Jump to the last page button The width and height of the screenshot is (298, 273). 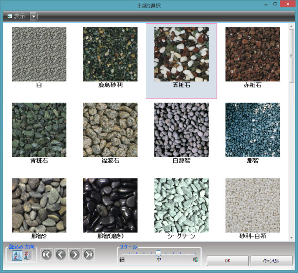(x=89, y=254)
